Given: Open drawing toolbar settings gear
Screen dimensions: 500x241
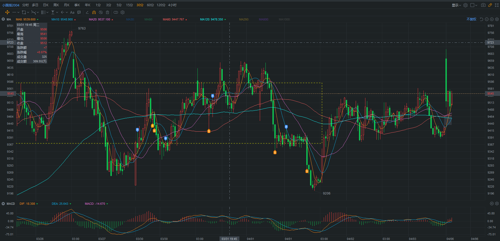Looking at the screenshot, I should click(x=123, y=12).
